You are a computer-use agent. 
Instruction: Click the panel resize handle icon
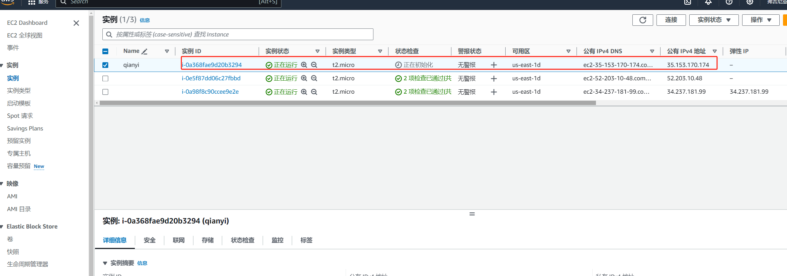click(x=472, y=214)
